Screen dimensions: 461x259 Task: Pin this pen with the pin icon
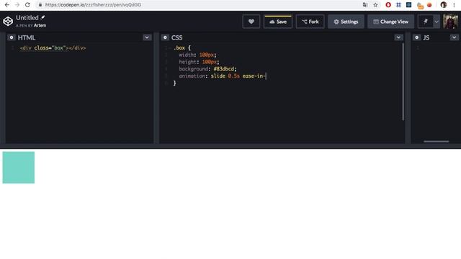click(426, 22)
